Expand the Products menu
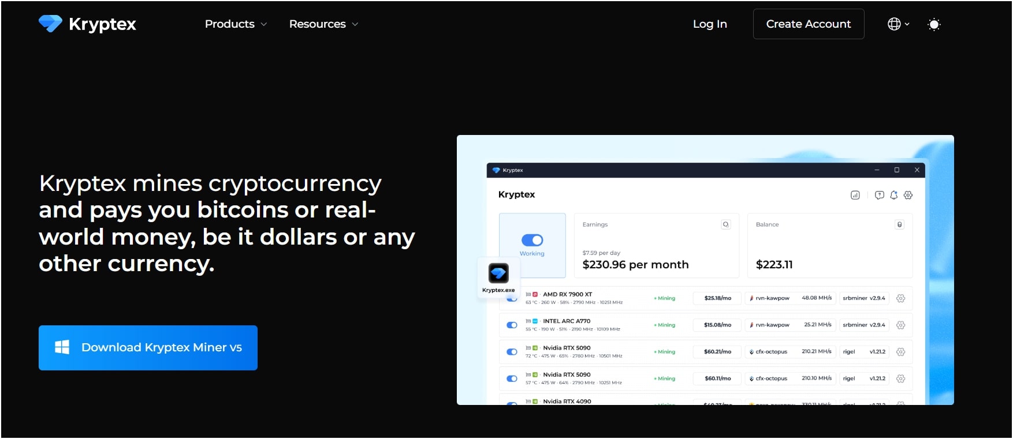The width and height of the screenshot is (1013, 439). point(236,24)
